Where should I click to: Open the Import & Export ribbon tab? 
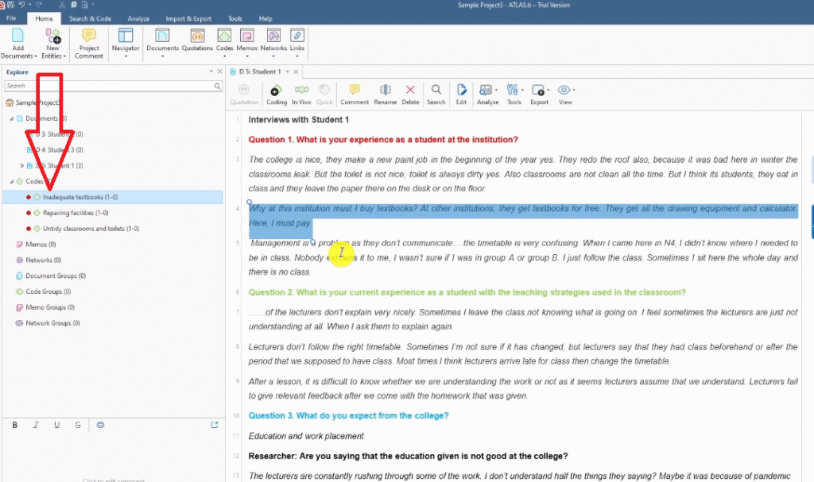click(x=188, y=18)
